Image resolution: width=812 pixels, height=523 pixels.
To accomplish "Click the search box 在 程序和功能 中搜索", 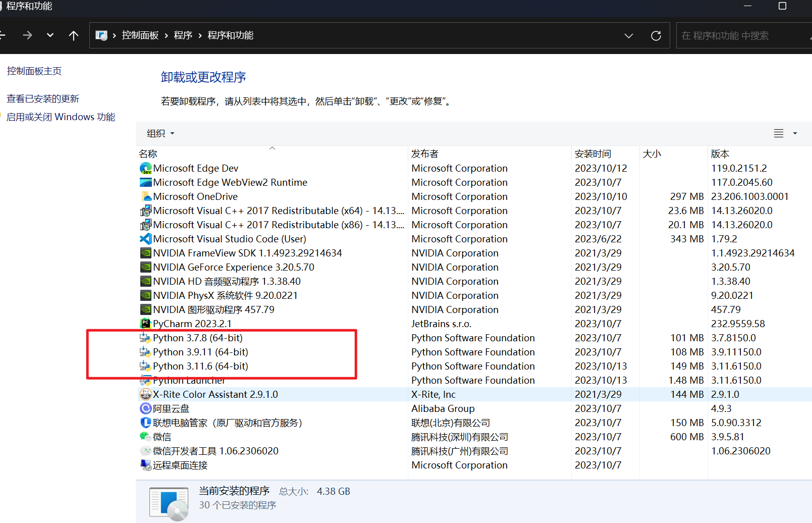I will coord(743,36).
